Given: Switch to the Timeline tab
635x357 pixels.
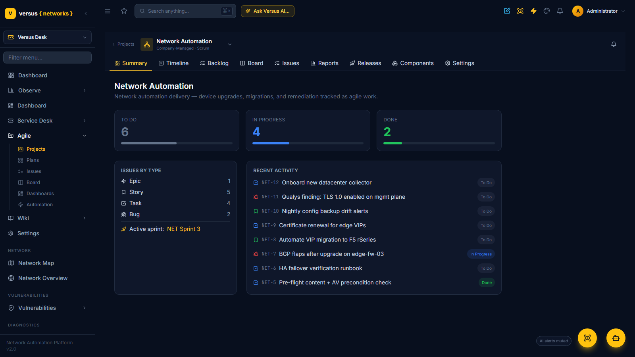Looking at the screenshot, I should (173, 63).
